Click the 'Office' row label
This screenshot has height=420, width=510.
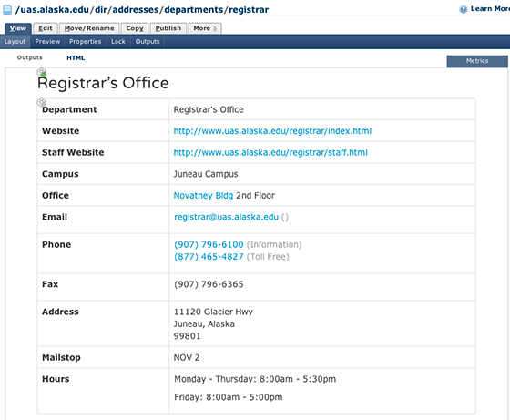pos(56,196)
